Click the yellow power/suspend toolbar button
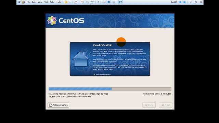The width and height of the screenshot is (219, 123). [66, 2]
